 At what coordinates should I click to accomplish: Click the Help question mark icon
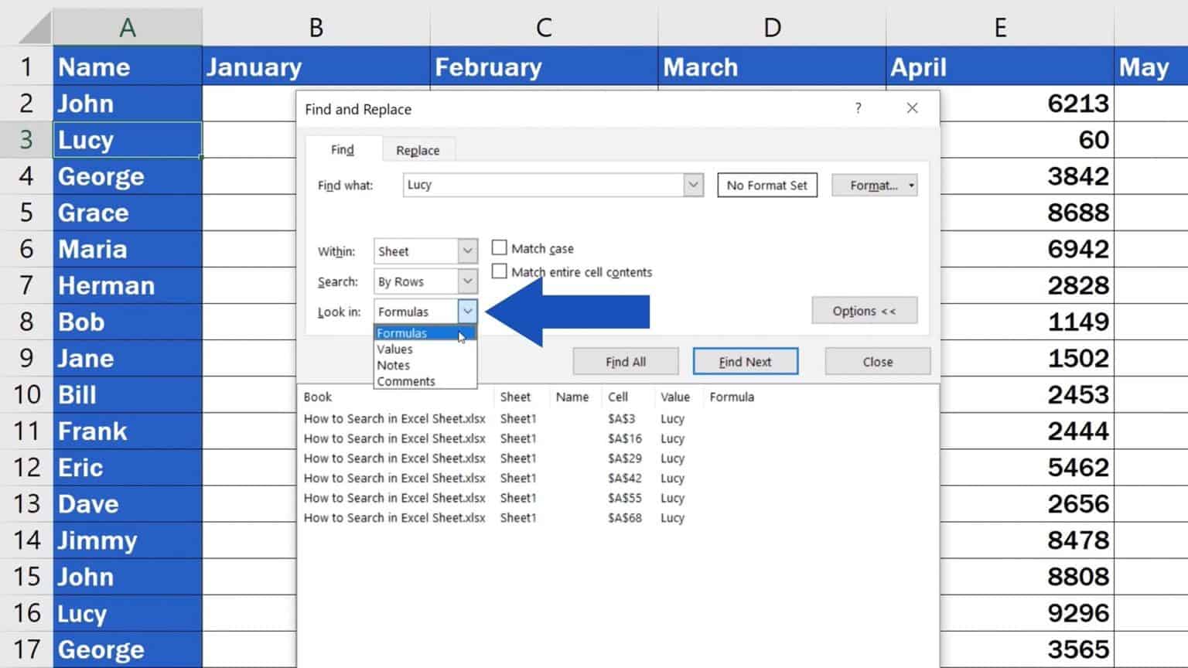pos(857,108)
